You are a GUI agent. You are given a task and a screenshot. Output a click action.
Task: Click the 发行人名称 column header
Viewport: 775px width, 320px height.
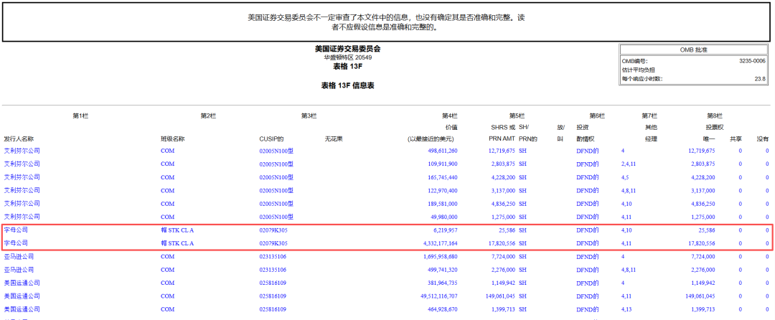click(x=19, y=138)
